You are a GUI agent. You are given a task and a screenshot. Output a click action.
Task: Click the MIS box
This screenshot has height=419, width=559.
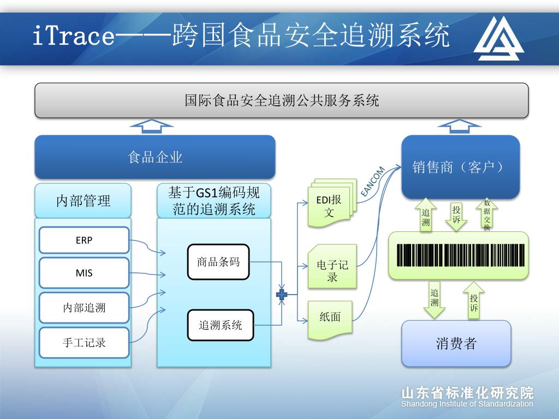[84, 273]
